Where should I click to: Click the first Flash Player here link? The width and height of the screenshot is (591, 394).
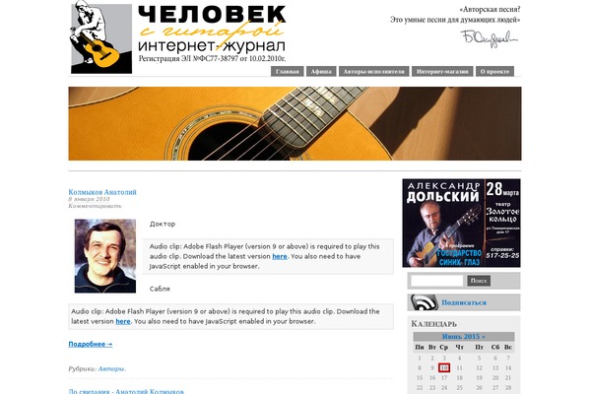(x=280, y=256)
